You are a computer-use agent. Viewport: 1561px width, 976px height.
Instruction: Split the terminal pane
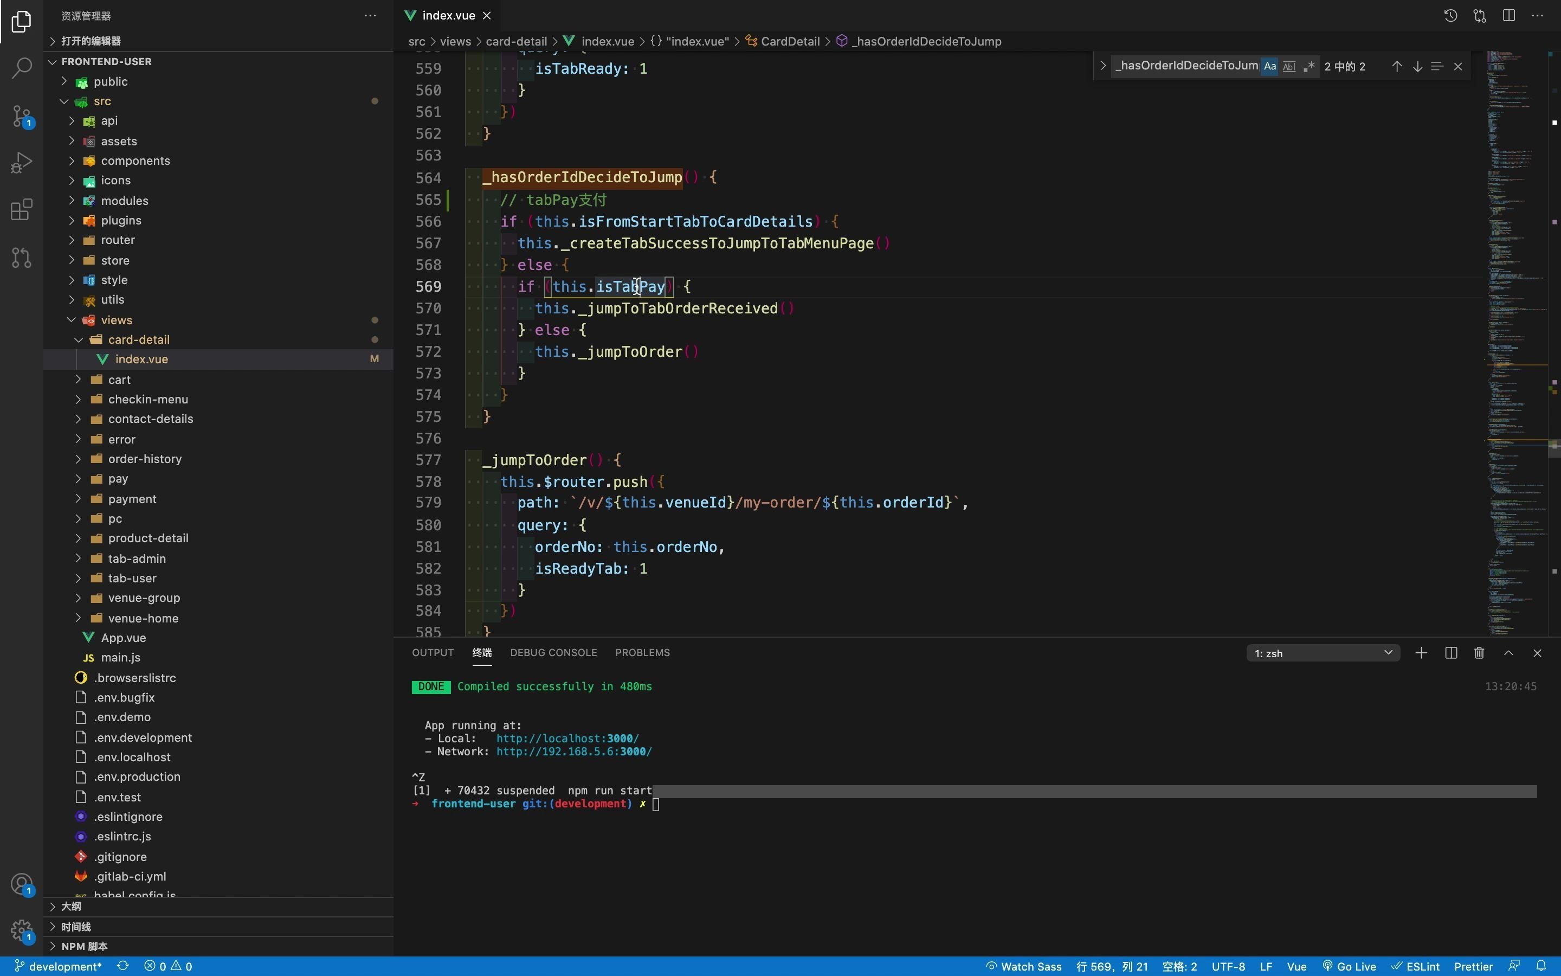pyautogui.click(x=1452, y=653)
